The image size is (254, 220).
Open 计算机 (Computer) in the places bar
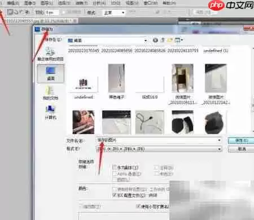point(50,113)
